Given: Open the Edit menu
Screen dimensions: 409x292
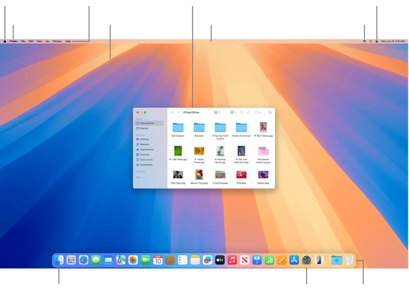Looking at the screenshot, I should (x=31, y=41).
